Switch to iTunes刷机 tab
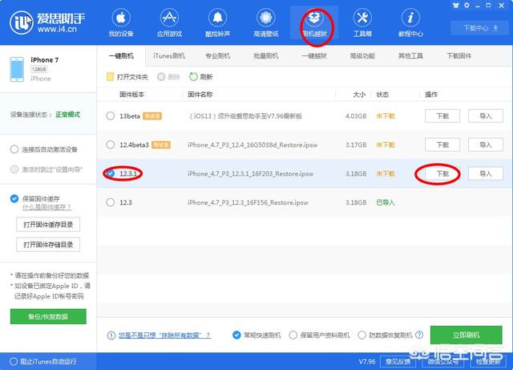 [x=169, y=56]
